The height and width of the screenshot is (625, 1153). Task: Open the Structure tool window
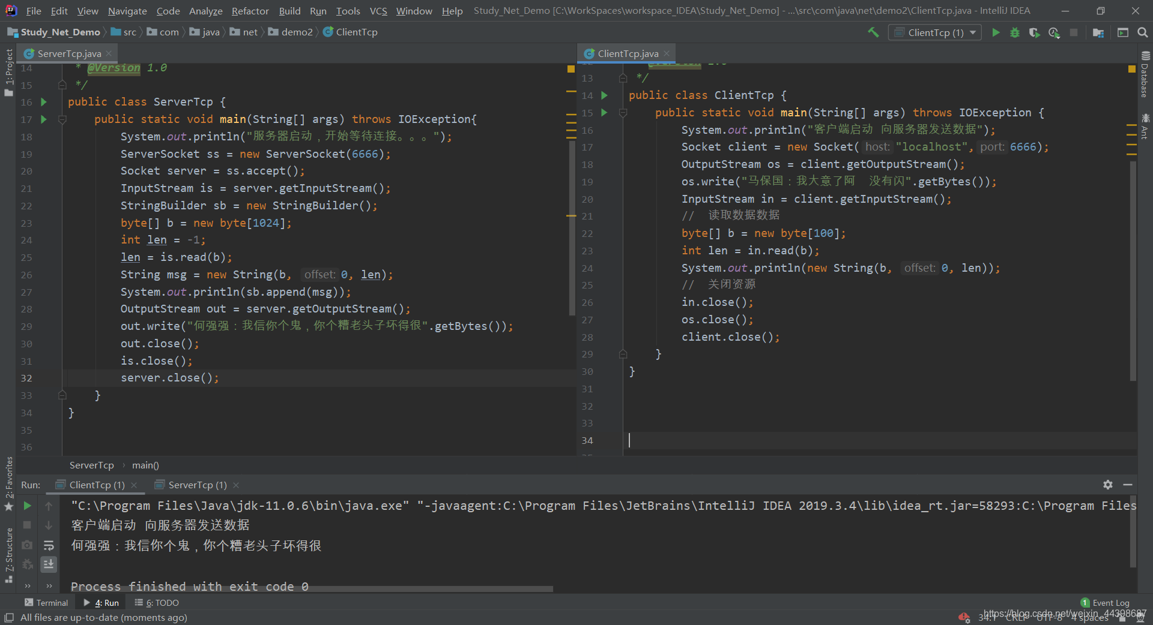coord(8,555)
